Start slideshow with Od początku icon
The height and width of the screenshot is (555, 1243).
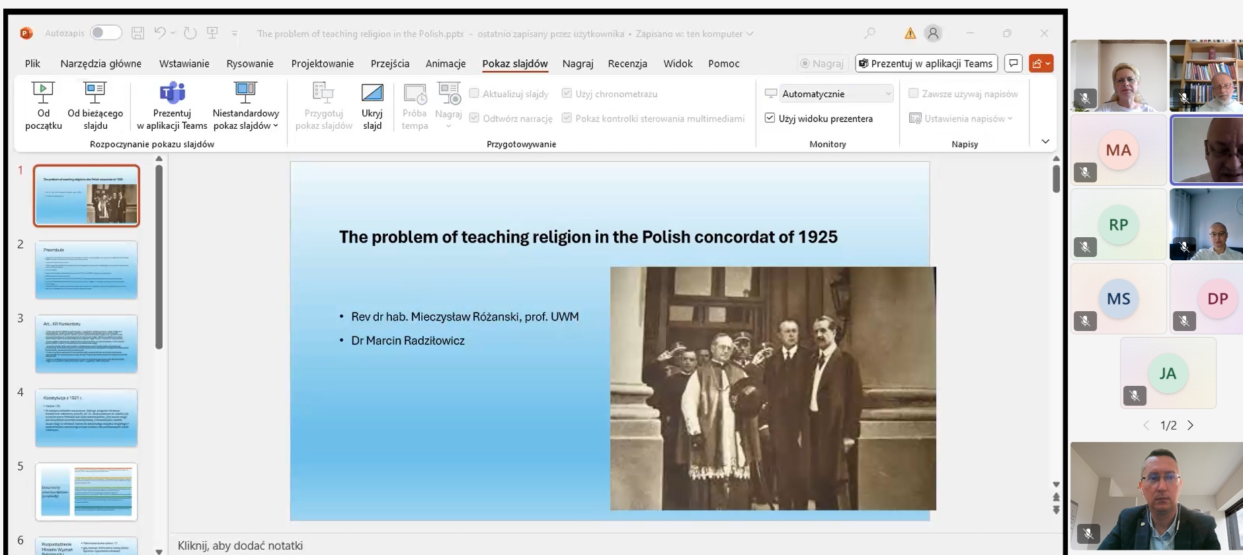point(43,94)
